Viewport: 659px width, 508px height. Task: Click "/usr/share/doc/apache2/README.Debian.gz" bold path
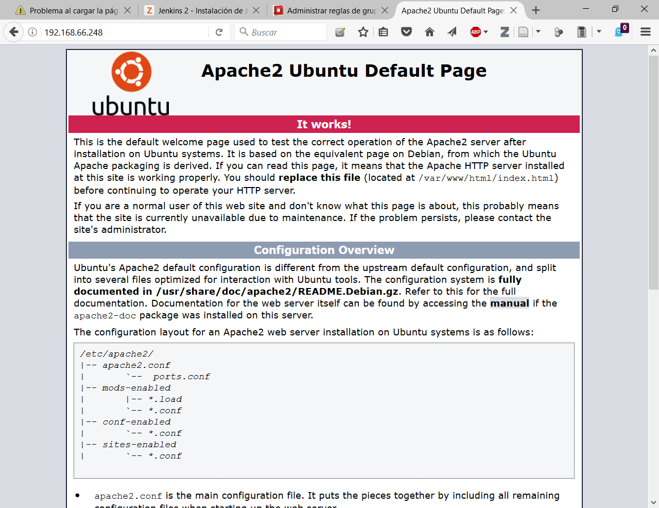(x=277, y=291)
